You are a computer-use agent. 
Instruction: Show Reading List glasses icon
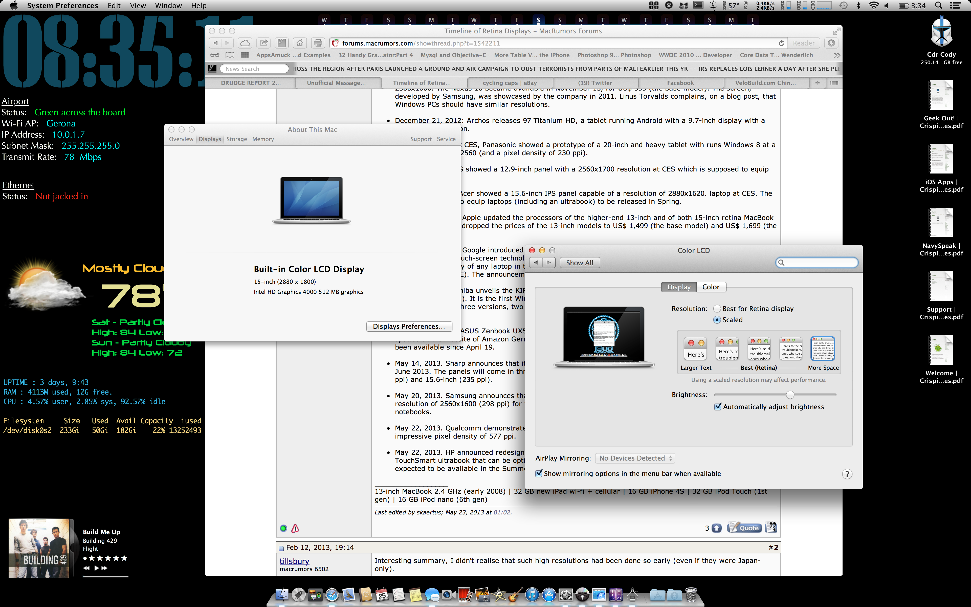(x=215, y=55)
